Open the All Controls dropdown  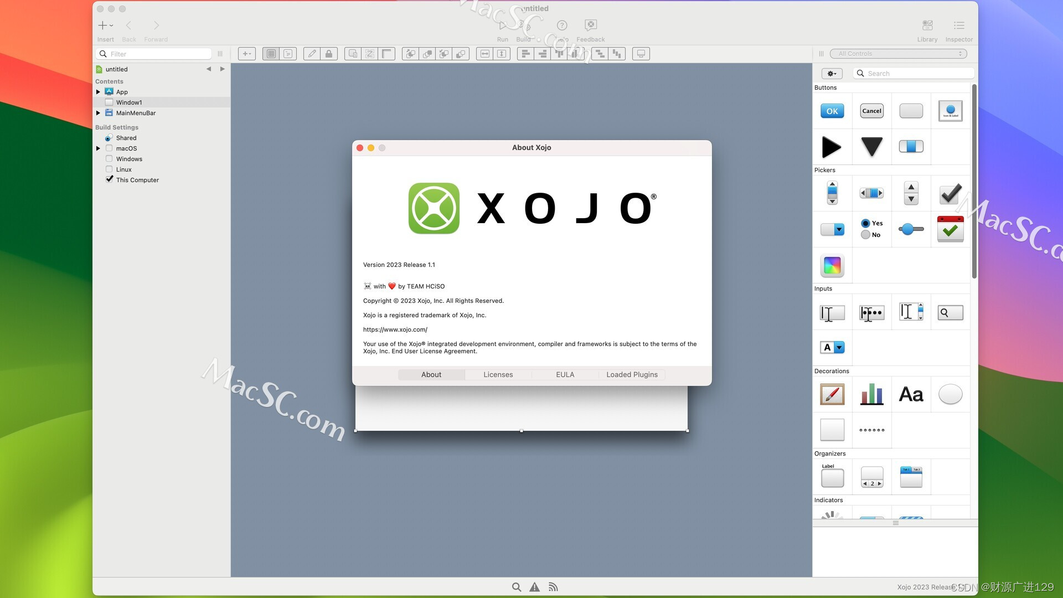[898, 54]
